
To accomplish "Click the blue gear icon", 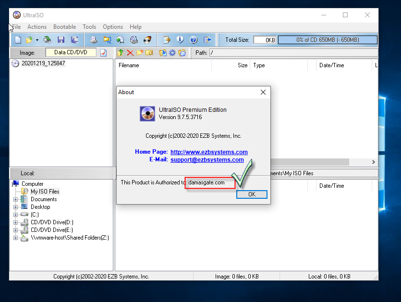I will click(172, 53).
